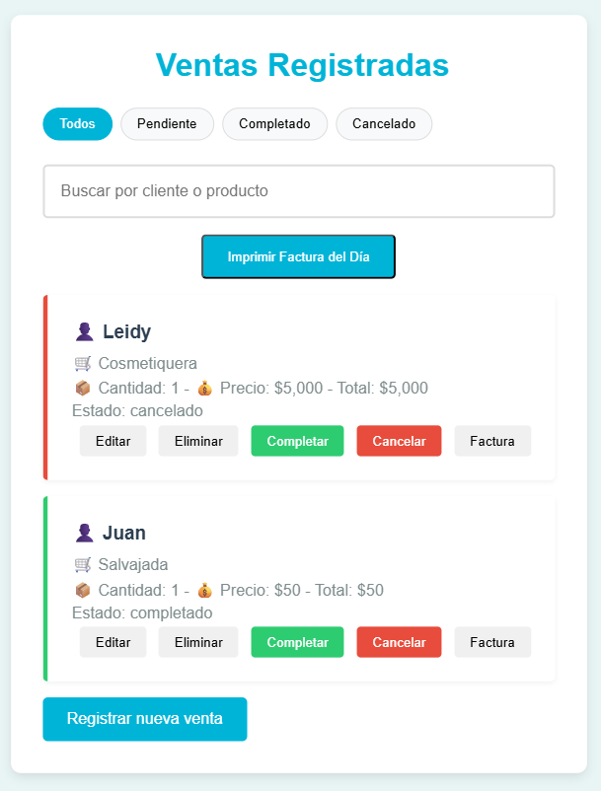Viewport: 601px width, 791px height.
Task: Open Factura for Leidy's sale
Action: coord(492,441)
